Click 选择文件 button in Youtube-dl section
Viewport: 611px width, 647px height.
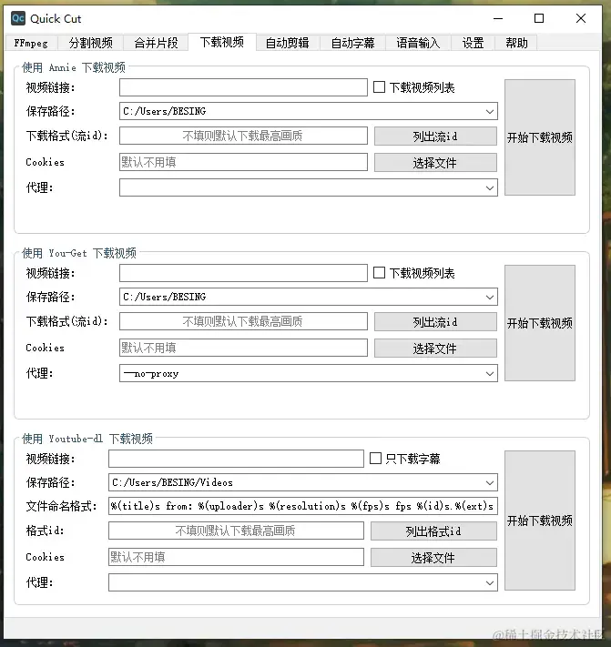pyautogui.click(x=433, y=558)
